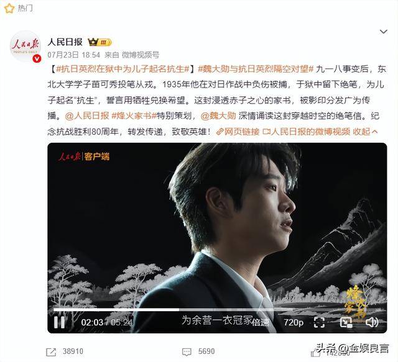398x362 pixels.
Task: Enter fullscreen mode on the video
Action: [x=319, y=322]
